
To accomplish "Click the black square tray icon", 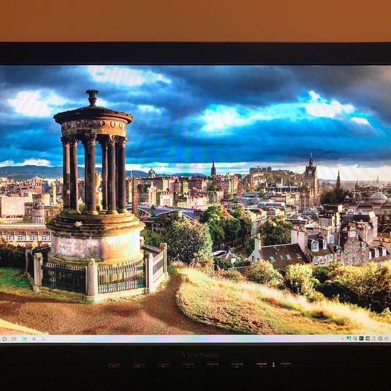I will [x=361, y=339].
